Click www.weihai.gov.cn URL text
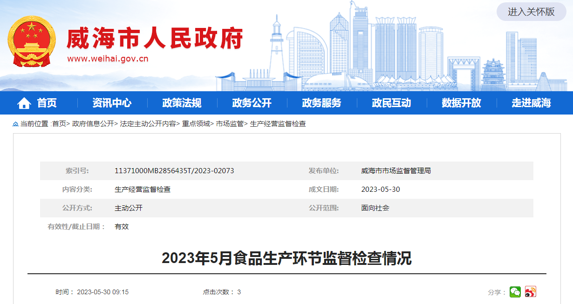The image size is (573, 304). point(108,59)
